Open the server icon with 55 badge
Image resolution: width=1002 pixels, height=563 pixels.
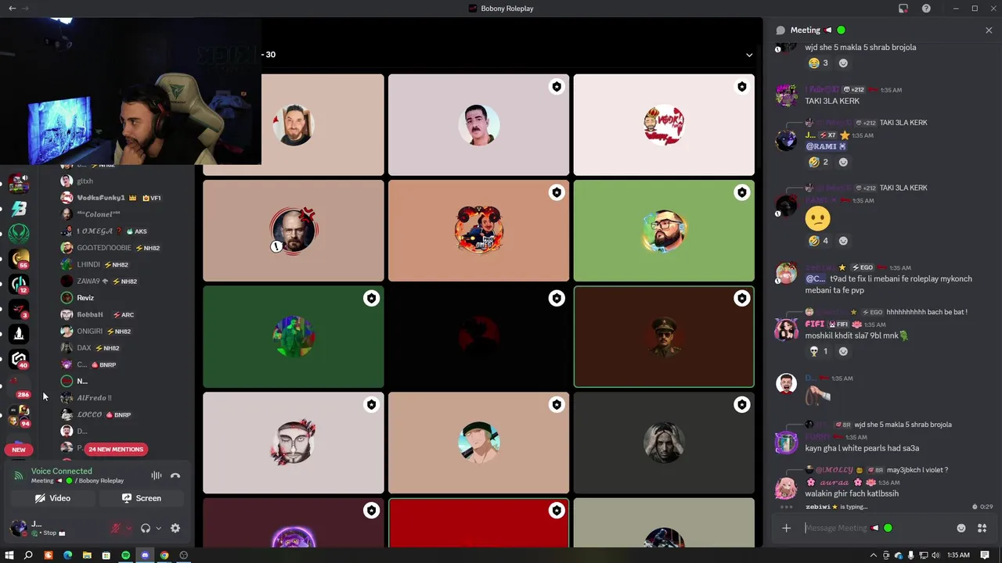(x=19, y=259)
